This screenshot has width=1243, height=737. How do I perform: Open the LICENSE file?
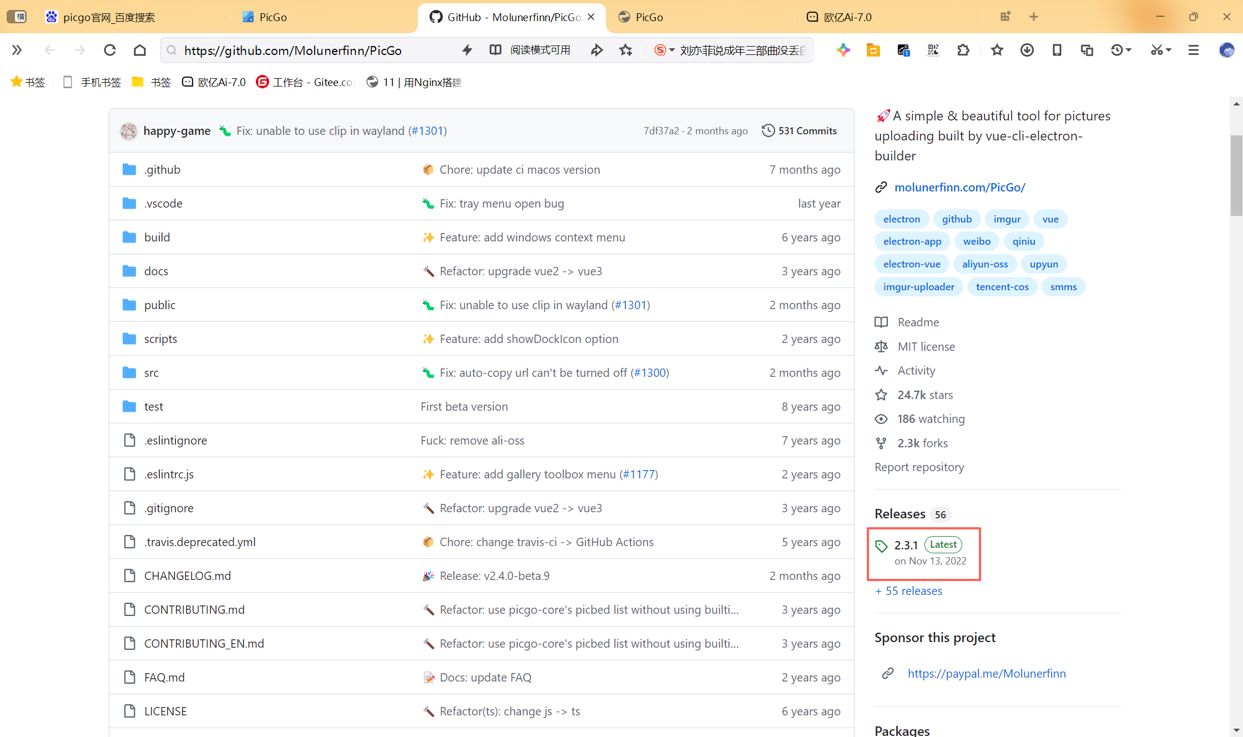(165, 711)
